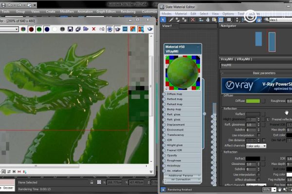Click Bump map input socket on node
Screen dimensions: 292x194
164,109
